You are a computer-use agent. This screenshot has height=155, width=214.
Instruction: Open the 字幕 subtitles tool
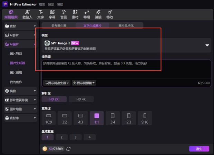(x=52, y=14)
